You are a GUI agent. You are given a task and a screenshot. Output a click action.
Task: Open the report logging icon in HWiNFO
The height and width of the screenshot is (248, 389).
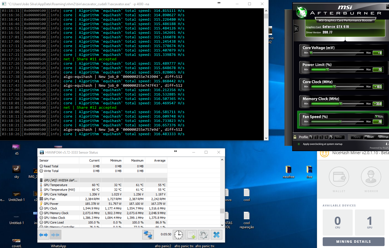pos(191,235)
